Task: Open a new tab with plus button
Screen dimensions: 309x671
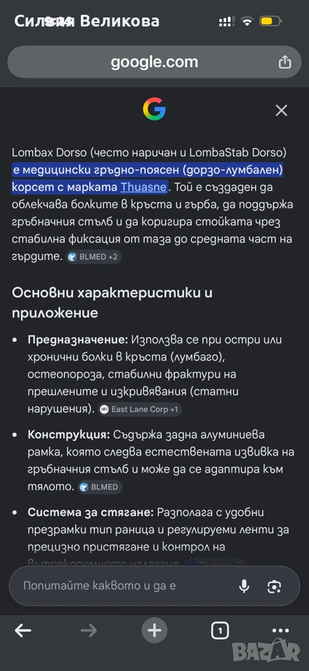Action: 154,630
